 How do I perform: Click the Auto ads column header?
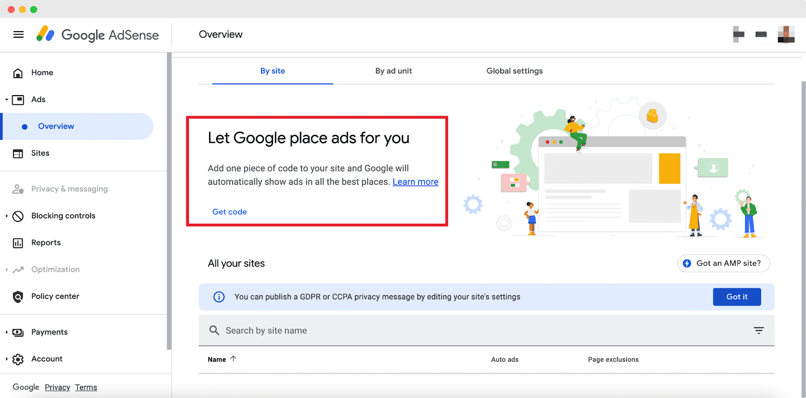click(x=505, y=359)
